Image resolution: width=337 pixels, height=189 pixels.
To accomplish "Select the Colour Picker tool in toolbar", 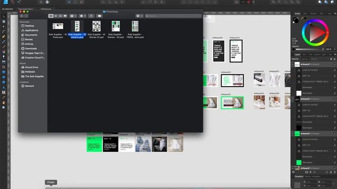I will click(x=4, y=97).
